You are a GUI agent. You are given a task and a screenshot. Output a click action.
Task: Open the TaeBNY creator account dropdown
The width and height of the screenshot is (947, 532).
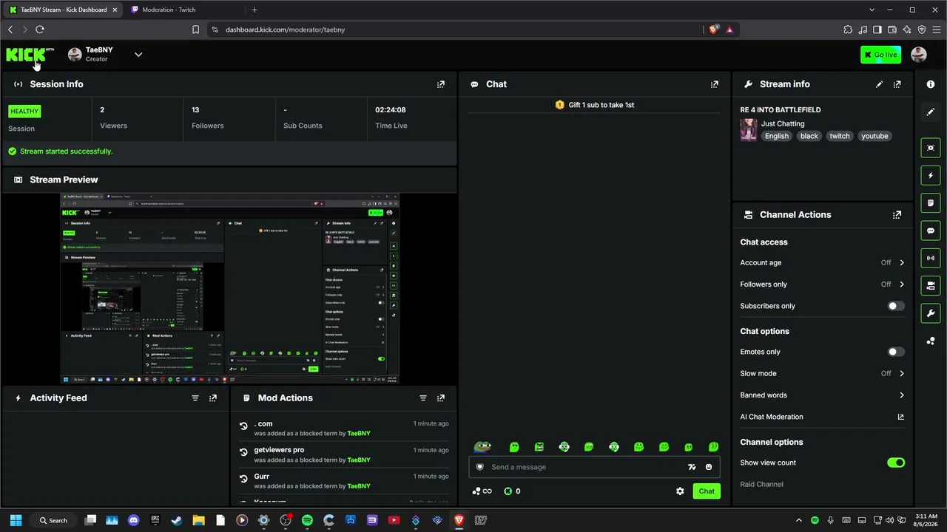tap(138, 55)
